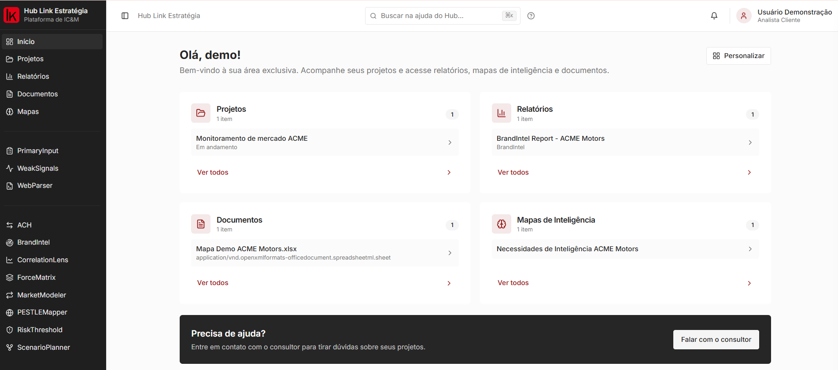Viewport: 838px width, 370px height.
Task: Click the user avatar icon
Action: (x=744, y=16)
